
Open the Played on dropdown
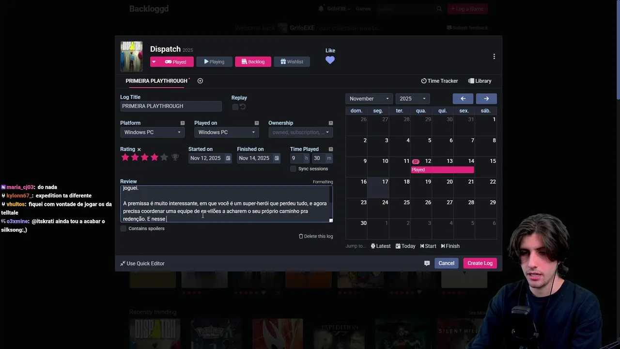tap(226, 132)
